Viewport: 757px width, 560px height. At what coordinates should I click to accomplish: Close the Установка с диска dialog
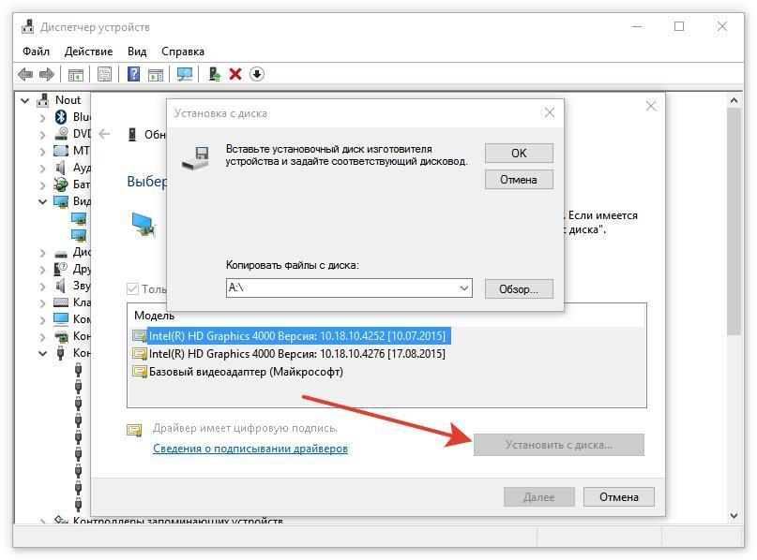pos(550,112)
